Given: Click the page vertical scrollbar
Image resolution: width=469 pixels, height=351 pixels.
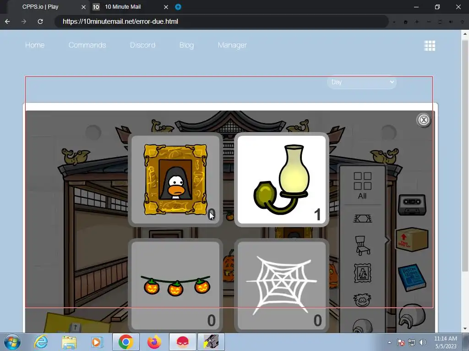Looking at the screenshot, I should (465, 155).
